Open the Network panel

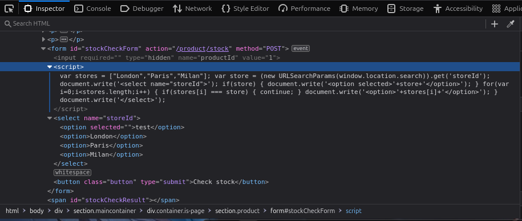[x=192, y=9]
